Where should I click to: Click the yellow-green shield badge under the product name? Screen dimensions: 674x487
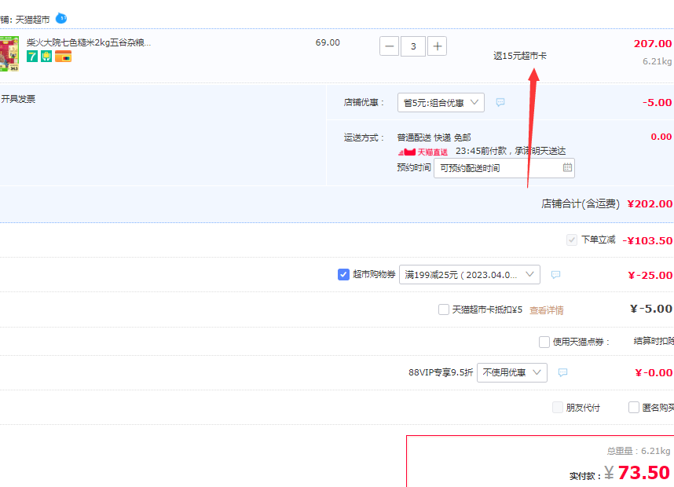46,57
